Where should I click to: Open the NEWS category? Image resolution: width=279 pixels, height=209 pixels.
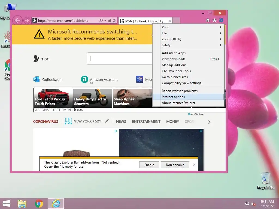pos(121,122)
